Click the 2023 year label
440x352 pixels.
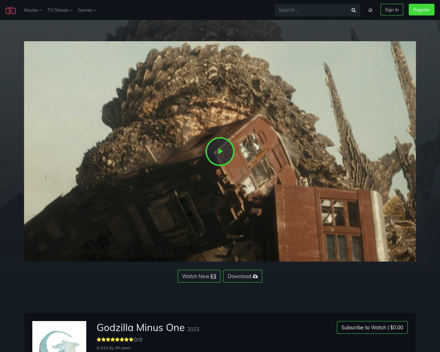[x=193, y=329]
